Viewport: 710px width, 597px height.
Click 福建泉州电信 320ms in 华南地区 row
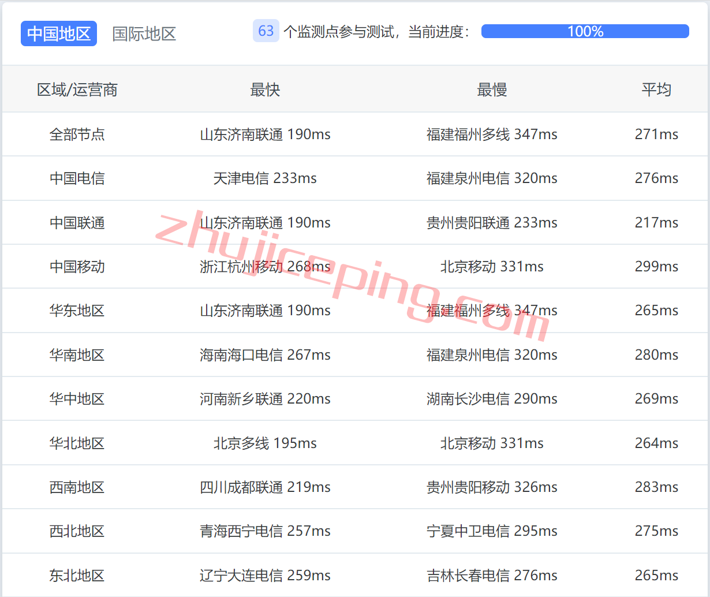click(492, 355)
